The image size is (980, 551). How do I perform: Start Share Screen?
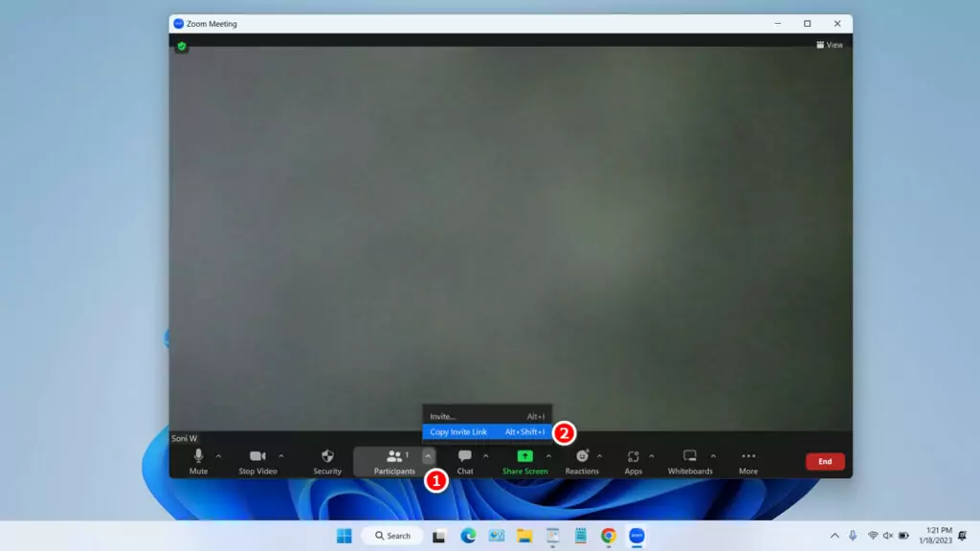525,462
